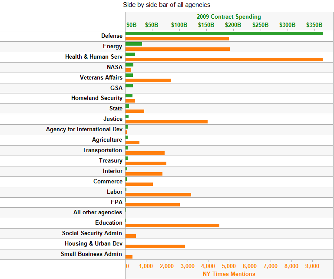Image resolution: width=334 pixels, height=279 pixels.
Task: Select the orange EPA mentions bar
Action: click(x=152, y=205)
